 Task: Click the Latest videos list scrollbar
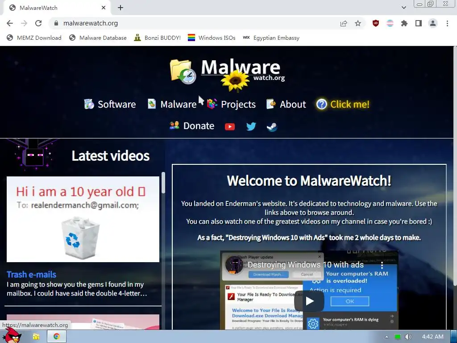[163, 183]
